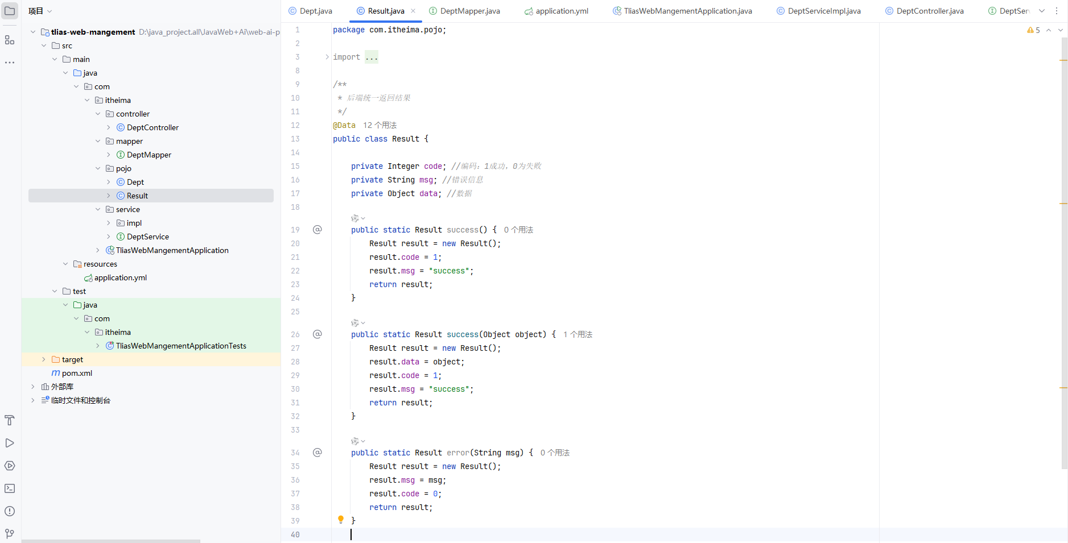Open the Run tool window from the left sidebar

pyautogui.click(x=10, y=443)
